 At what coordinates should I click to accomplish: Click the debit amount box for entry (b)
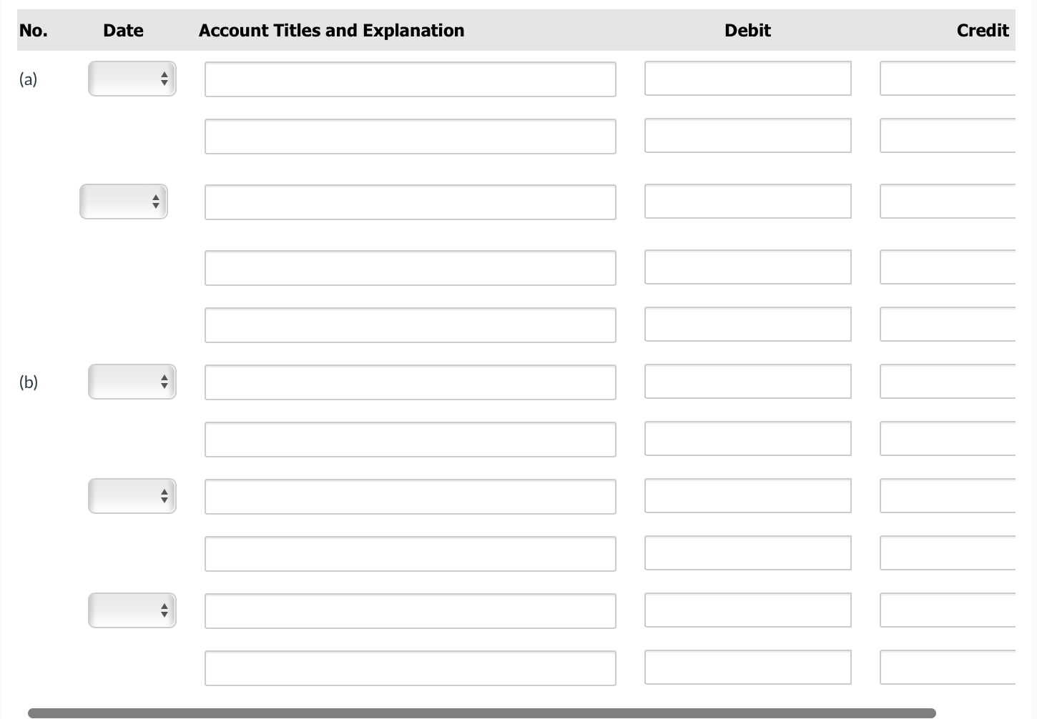pos(747,382)
